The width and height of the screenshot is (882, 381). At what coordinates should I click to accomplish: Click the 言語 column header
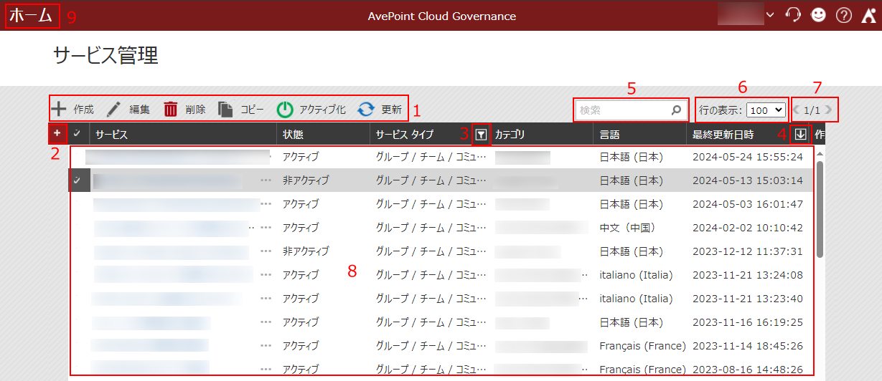pyautogui.click(x=609, y=134)
